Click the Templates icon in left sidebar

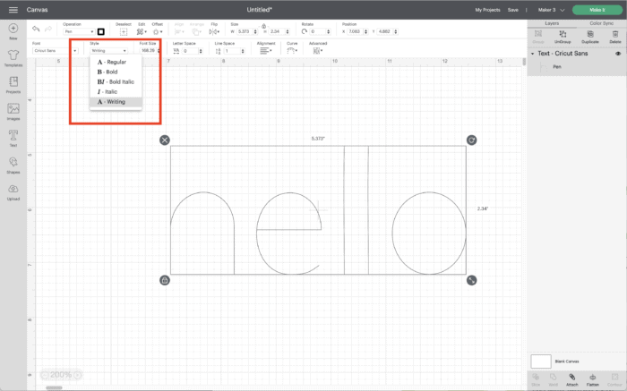pyautogui.click(x=13, y=57)
